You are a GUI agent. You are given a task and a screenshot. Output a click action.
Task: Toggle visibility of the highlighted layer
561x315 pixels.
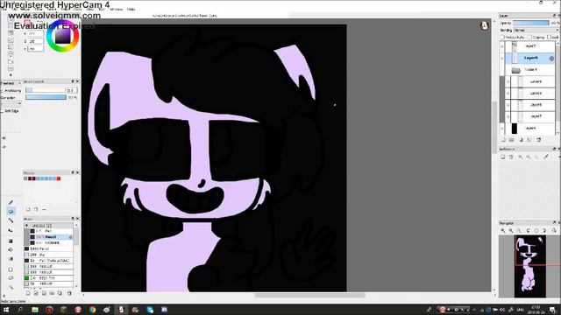(x=502, y=59)
